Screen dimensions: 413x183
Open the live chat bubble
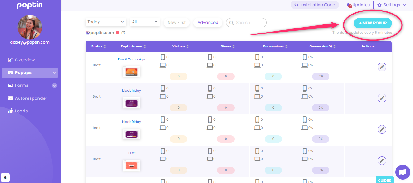[403, 172]
